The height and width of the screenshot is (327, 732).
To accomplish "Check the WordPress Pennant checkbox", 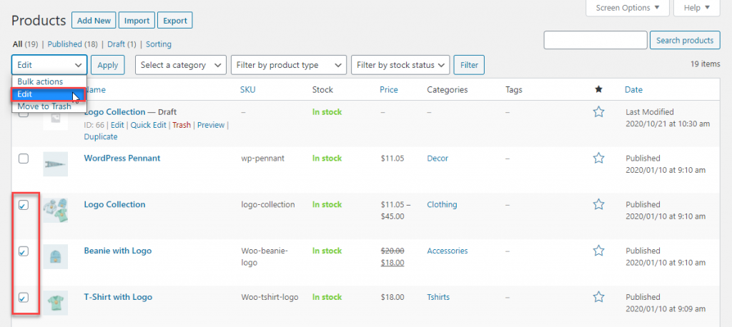I will [x=24, y=159].
